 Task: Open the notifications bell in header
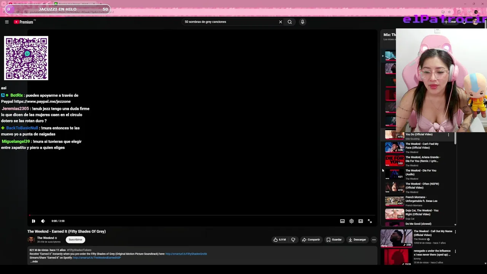(464, 22)
